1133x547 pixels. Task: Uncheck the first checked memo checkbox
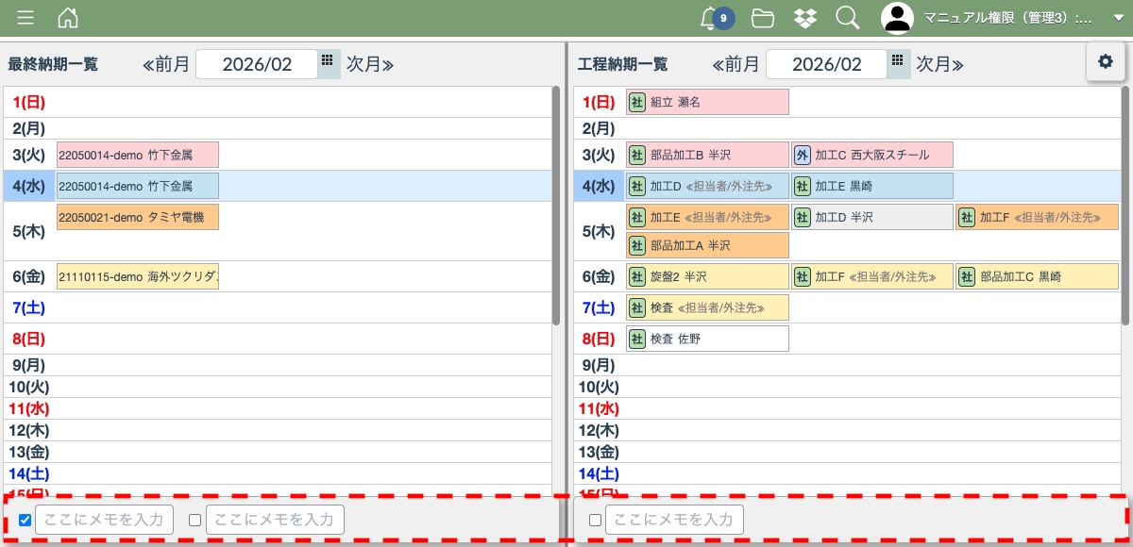[x=25, y=520]
